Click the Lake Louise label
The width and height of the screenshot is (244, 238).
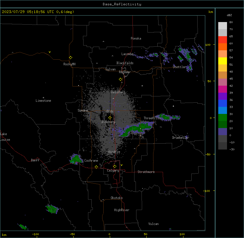(5, 137)
